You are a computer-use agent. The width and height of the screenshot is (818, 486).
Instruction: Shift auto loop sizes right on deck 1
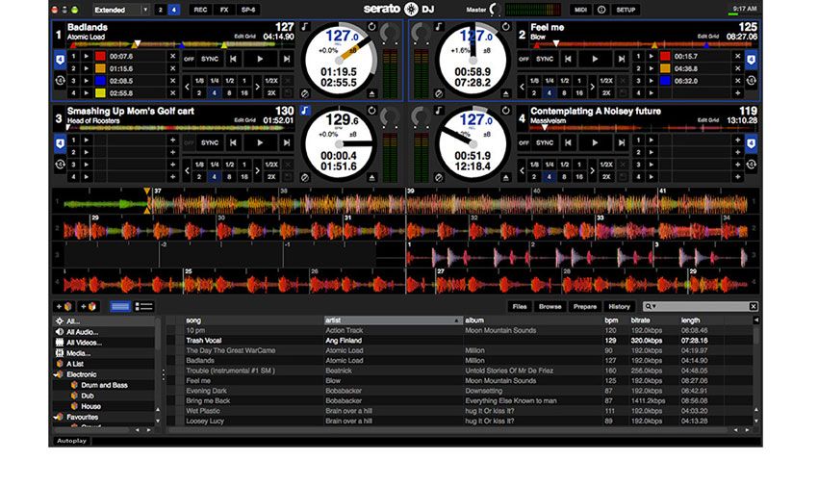257,87
